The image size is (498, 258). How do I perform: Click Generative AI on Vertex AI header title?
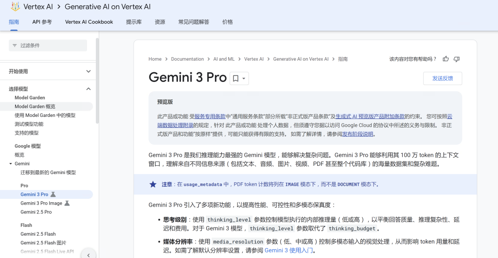(107, 7)
